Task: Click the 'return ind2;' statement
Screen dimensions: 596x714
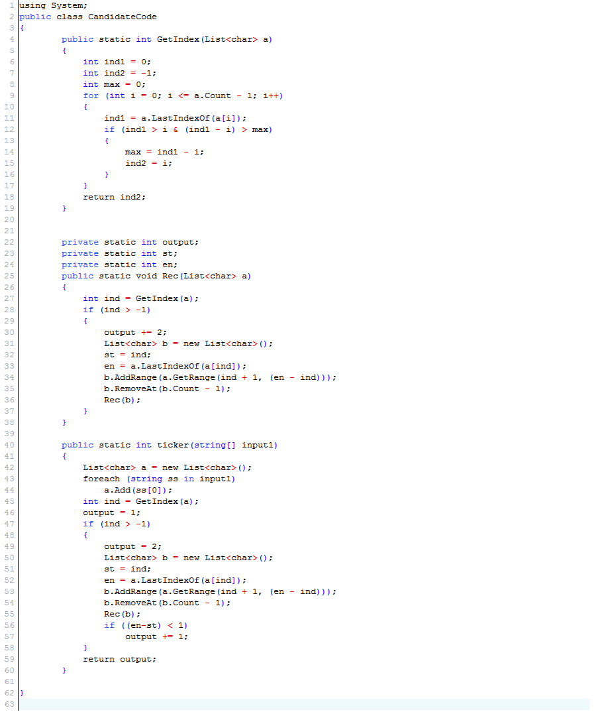Action: 114,197
